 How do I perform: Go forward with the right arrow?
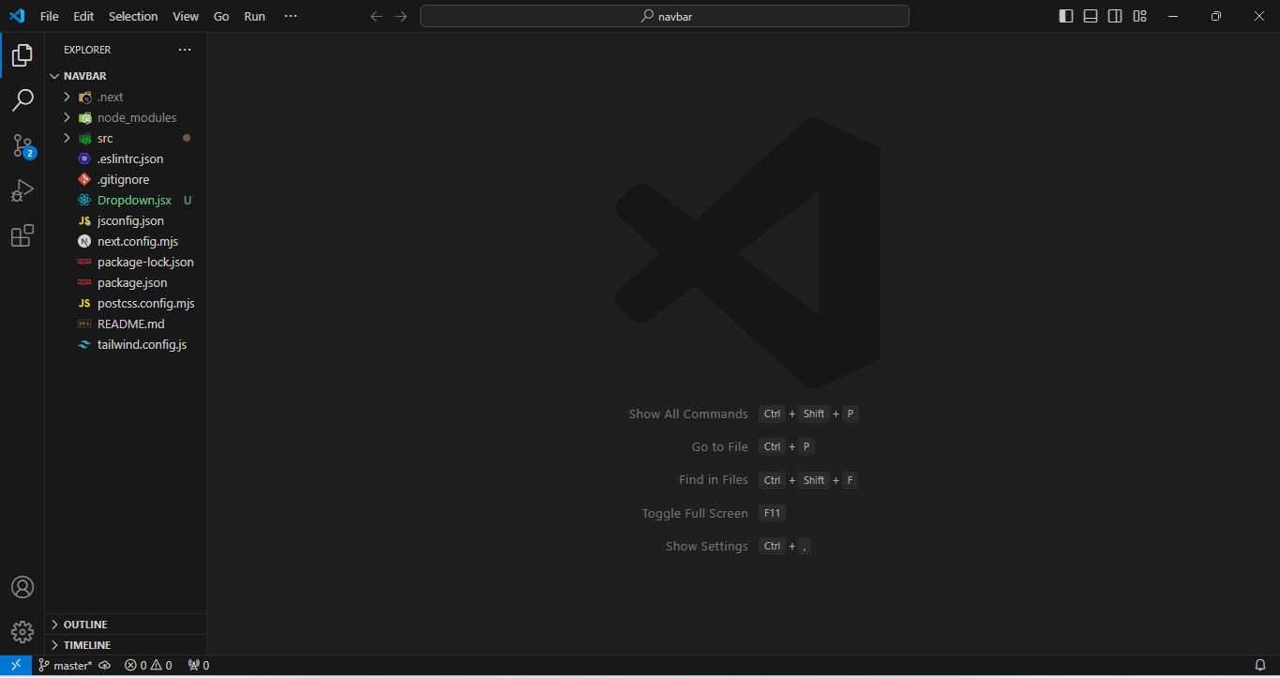point(401,16)
